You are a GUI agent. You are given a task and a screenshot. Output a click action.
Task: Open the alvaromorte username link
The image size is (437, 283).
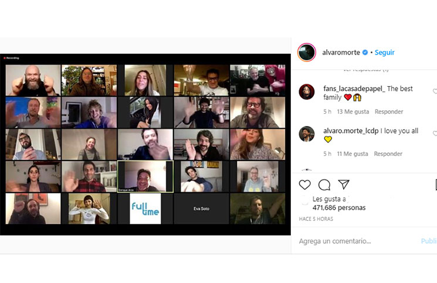pos(341,52)
